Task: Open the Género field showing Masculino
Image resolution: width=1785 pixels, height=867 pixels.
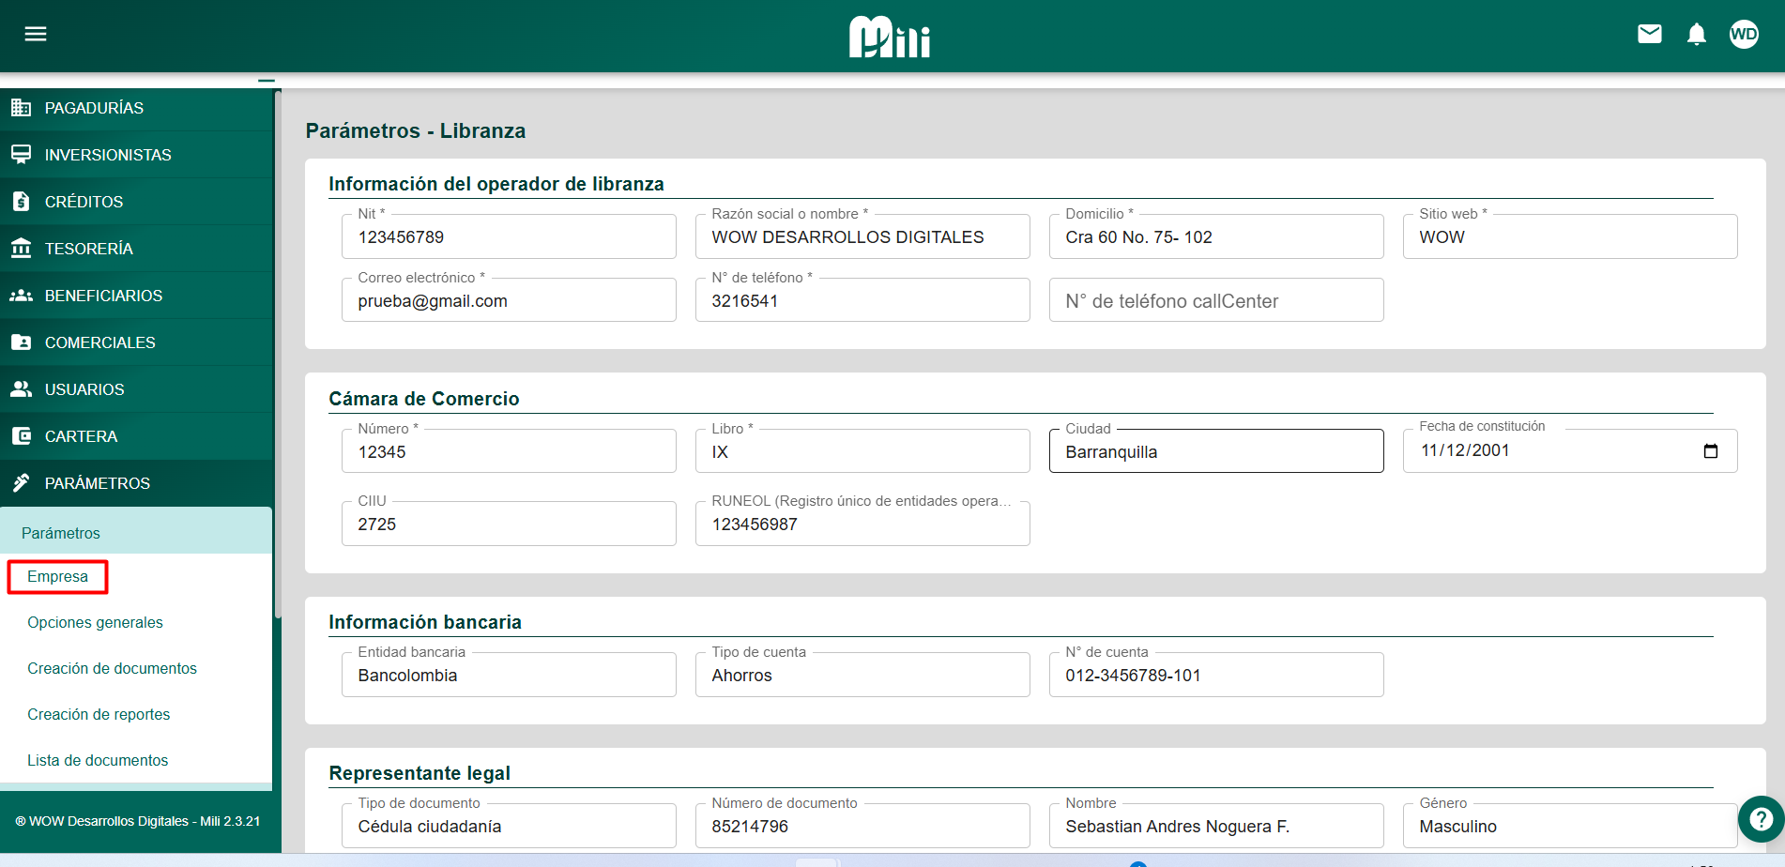Action: point(1569,827)
